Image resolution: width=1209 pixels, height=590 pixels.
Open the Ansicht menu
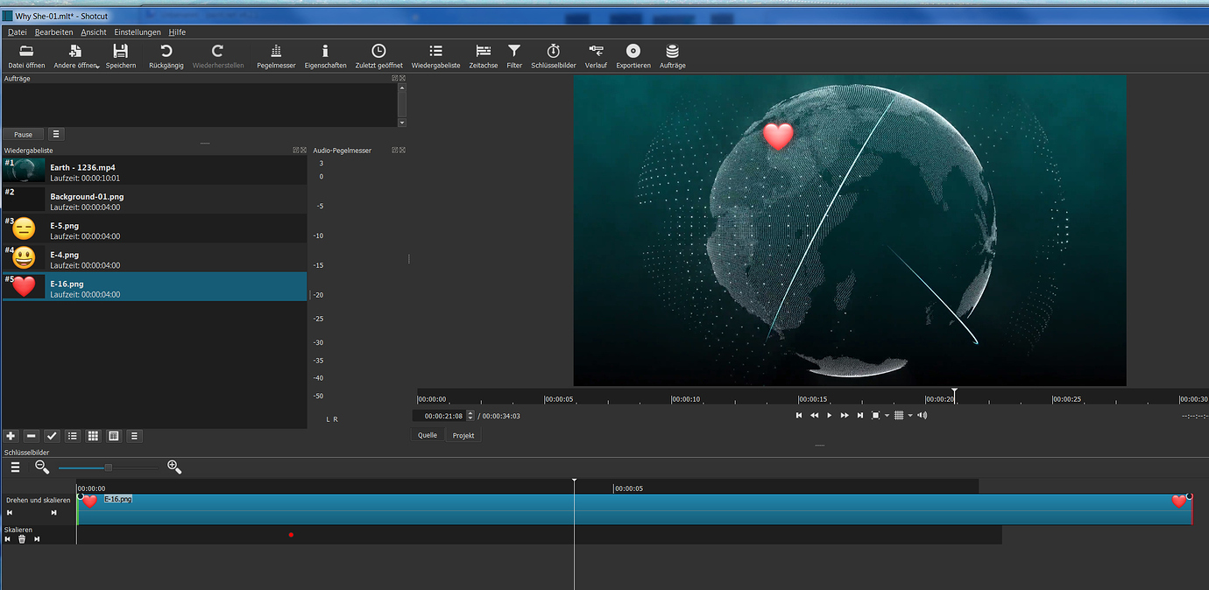[94, 32]
